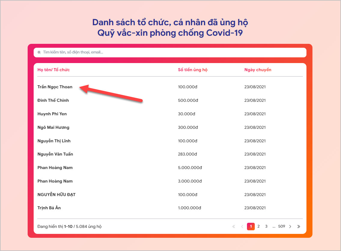
Task: Select Phan Hoàng Nam with 3.000.000đ
Action: [x=55, y=181]
